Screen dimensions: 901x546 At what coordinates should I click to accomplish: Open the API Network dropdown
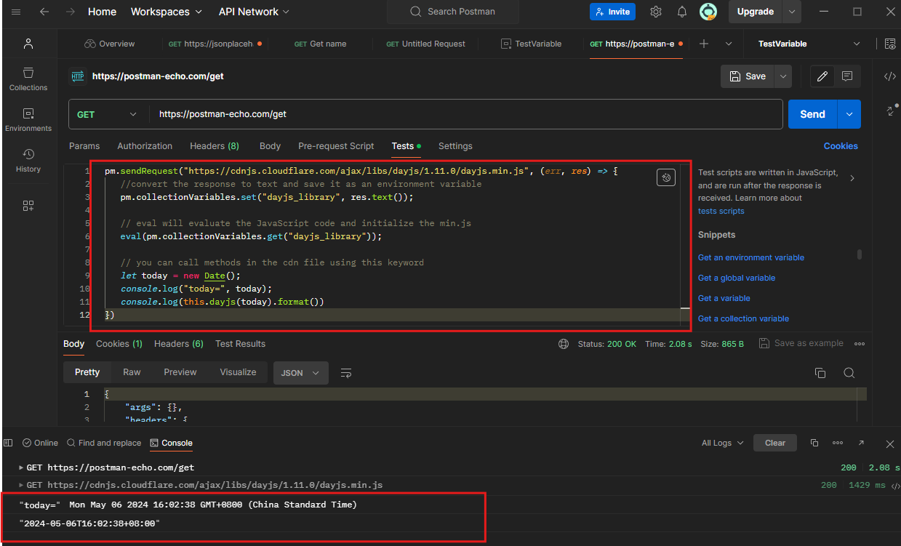point(254,12)
